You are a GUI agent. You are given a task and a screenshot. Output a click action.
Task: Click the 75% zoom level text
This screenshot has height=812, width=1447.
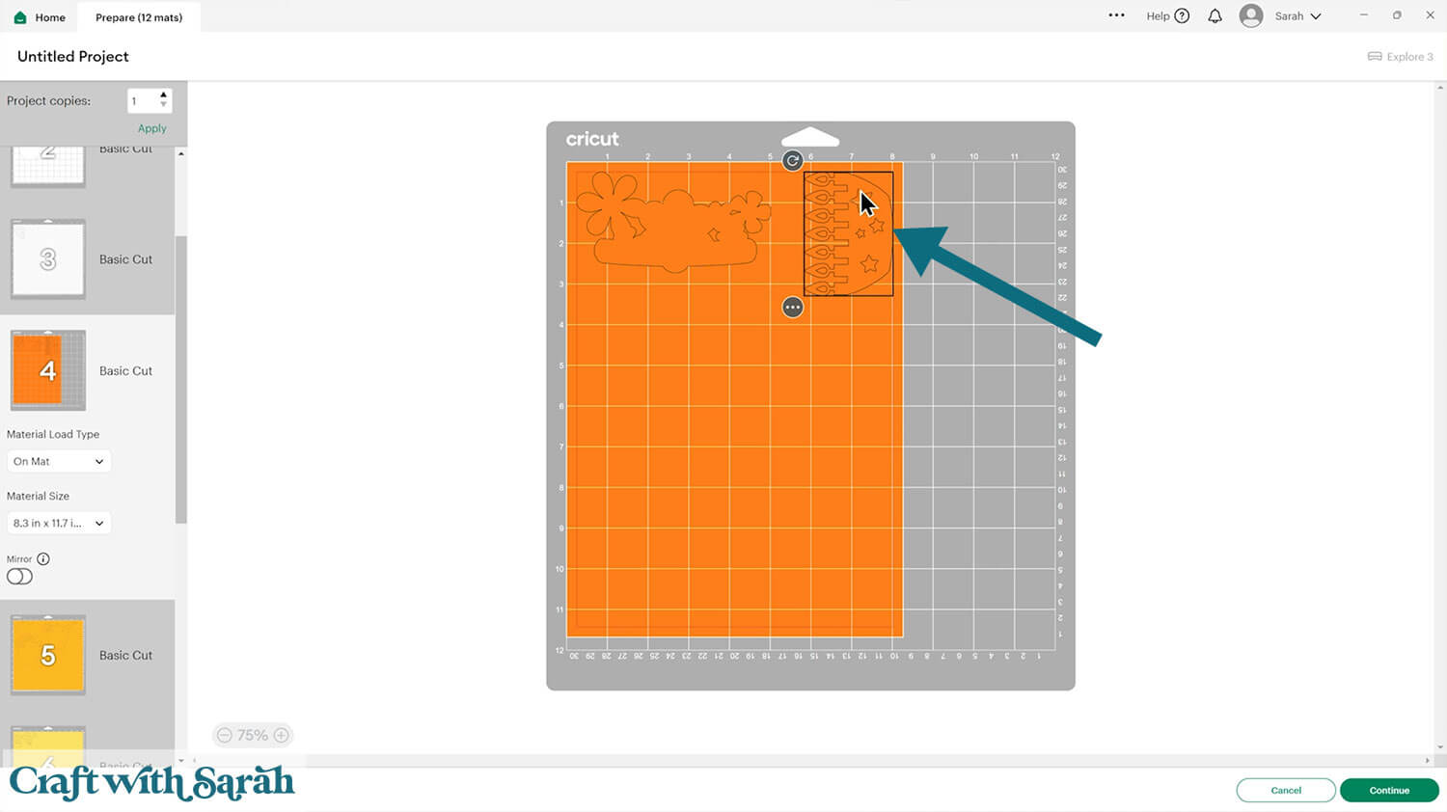(x=253, y=735)
